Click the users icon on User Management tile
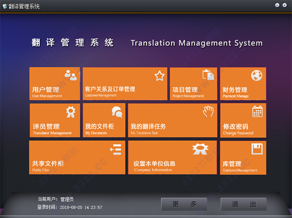Viewport: 292px width, 218px height. (x=70, y=75)
